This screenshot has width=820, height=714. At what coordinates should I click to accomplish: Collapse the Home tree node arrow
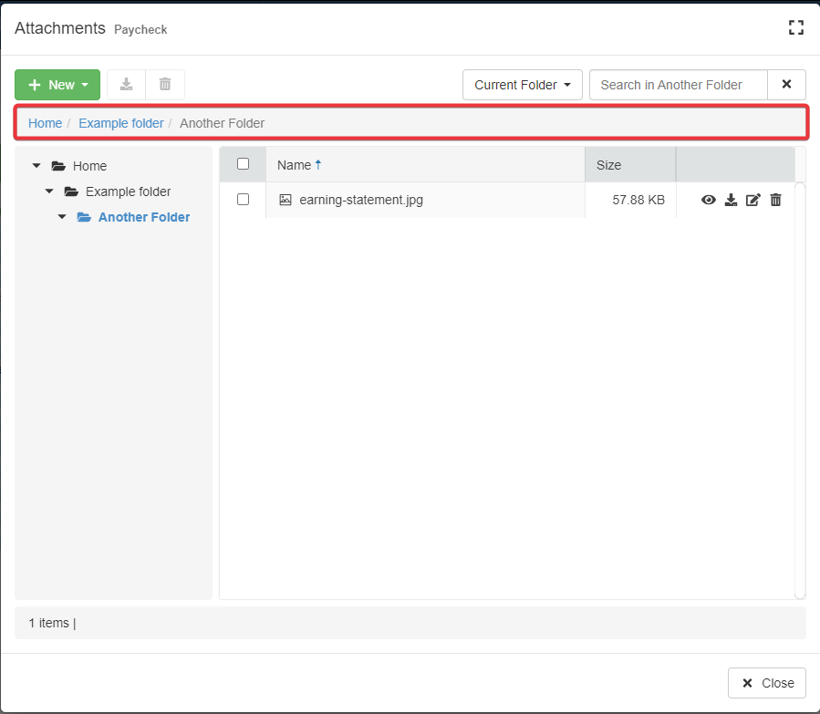[36, 166]
